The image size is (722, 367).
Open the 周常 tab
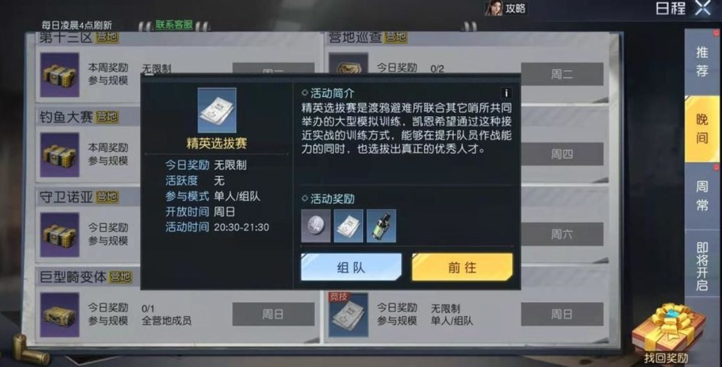[701, 196]
